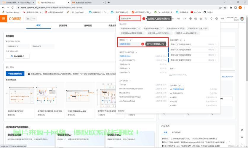Open the help question mark icon in header
Image resolution: width=248 pixels, height=148 pixels.
(x=217, y=19)
